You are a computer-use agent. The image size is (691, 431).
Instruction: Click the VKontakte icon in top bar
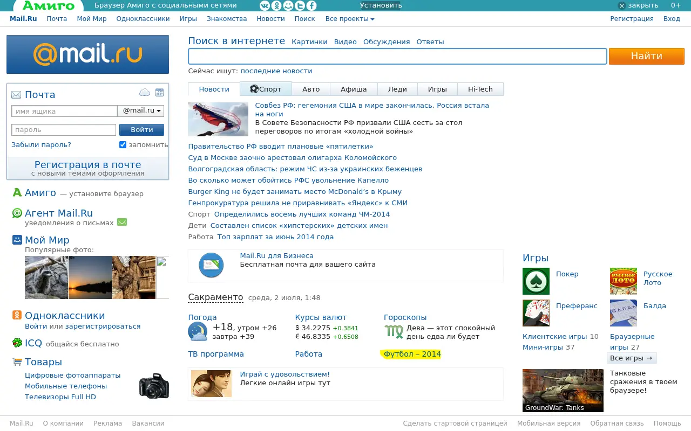coord(265,5)
